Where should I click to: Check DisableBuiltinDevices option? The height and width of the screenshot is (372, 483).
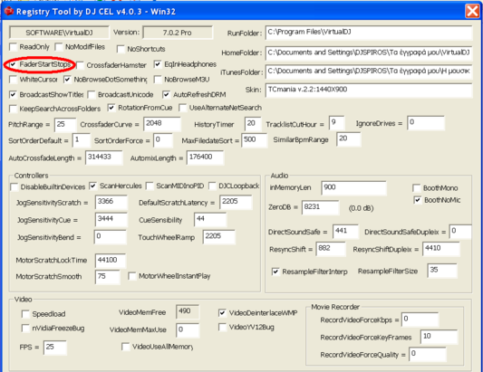tap(14, 187)
